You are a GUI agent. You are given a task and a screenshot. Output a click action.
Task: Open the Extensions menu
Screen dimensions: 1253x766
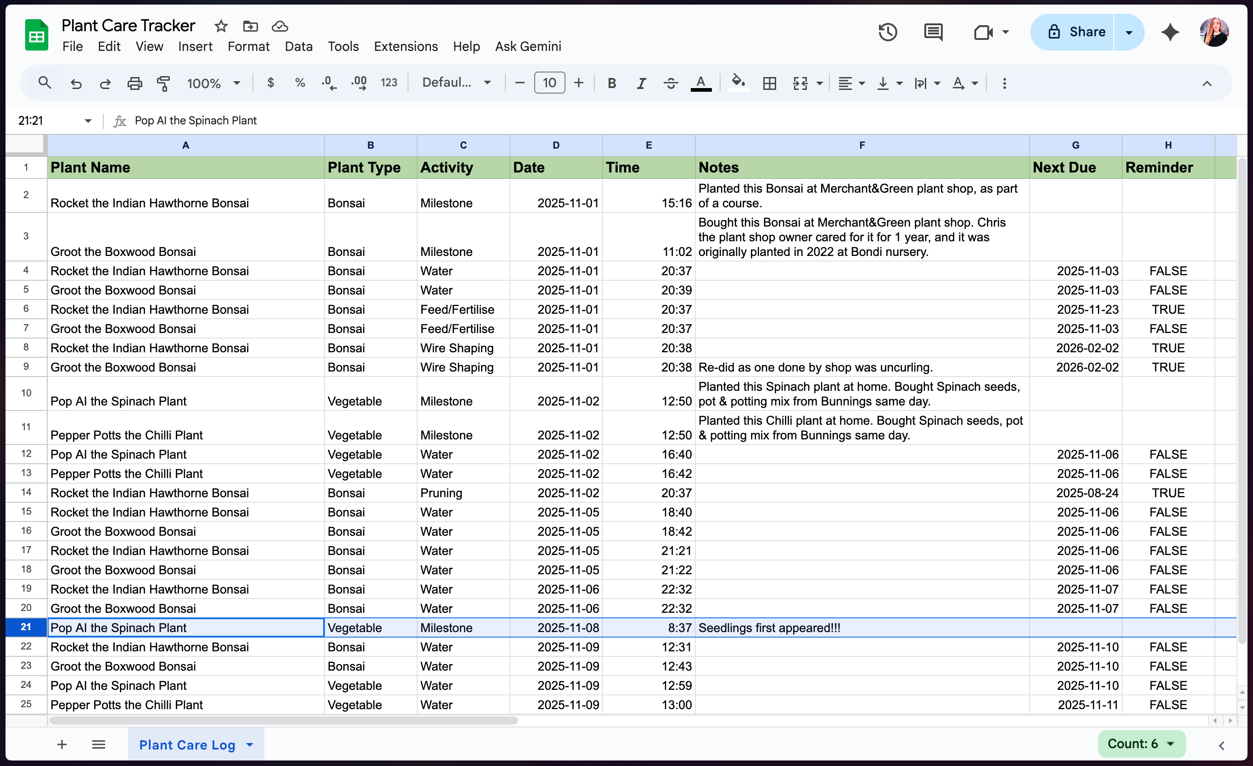pos(405,46)
